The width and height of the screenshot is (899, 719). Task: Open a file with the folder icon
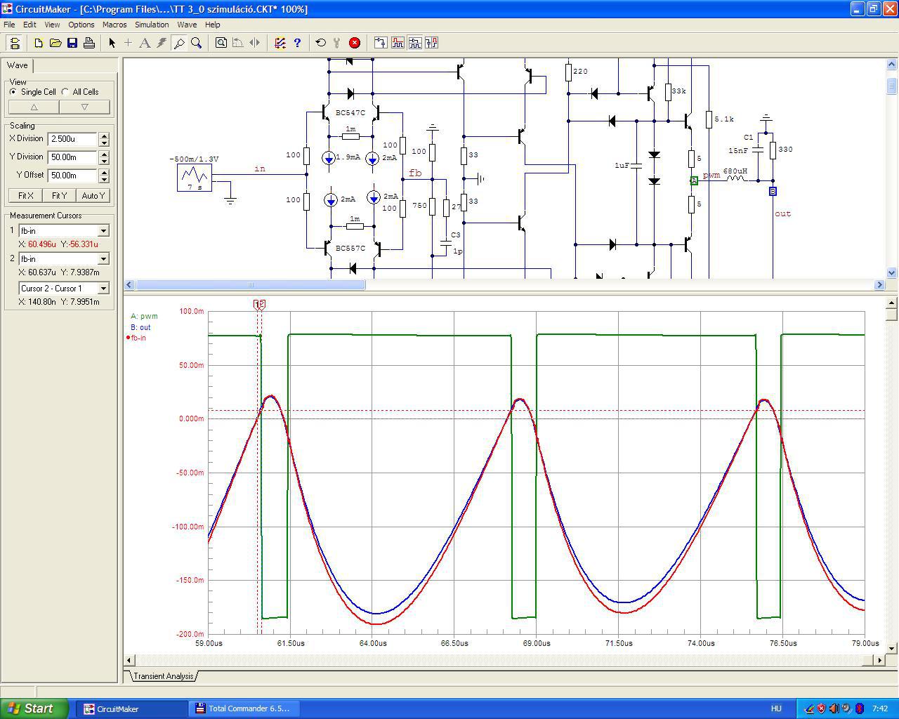point(55,43)
